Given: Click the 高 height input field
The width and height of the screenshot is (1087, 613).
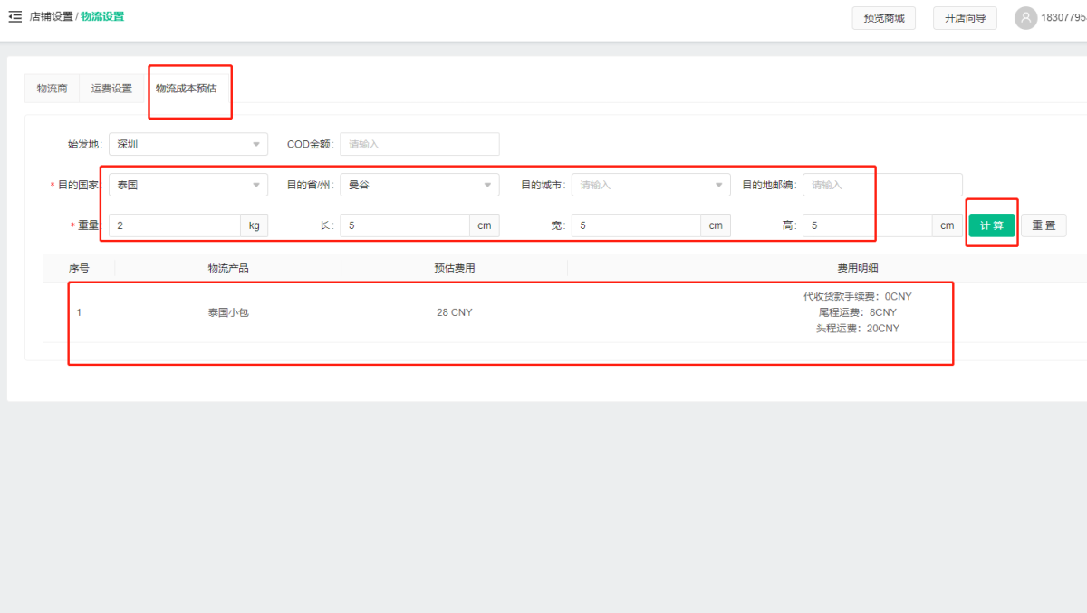Looking at the screenshot, I should (867, 225).
